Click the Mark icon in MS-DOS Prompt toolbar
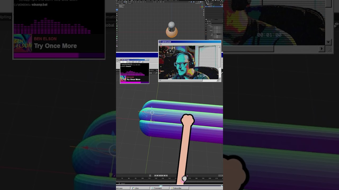 [x=129, y=62]
